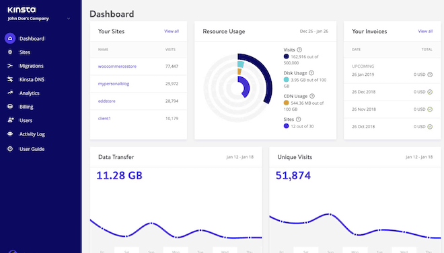Open Migrations from the sidebar
Image resolution: width=444 pixels, height=253 pixels.
tap(32, 66)
